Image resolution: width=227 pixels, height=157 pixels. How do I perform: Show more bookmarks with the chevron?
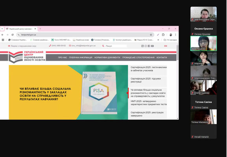click(158, 40)
